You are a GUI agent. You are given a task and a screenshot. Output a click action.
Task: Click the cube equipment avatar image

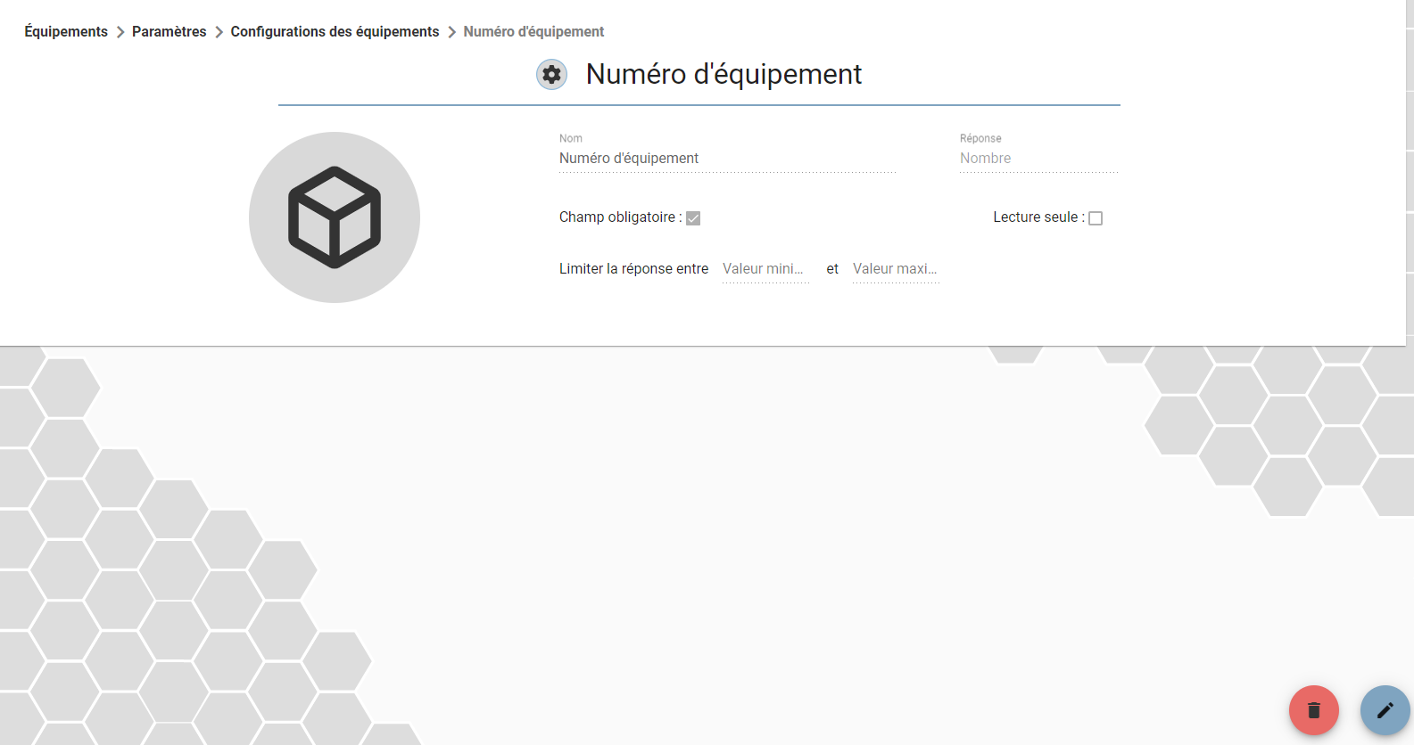[335, 217]
